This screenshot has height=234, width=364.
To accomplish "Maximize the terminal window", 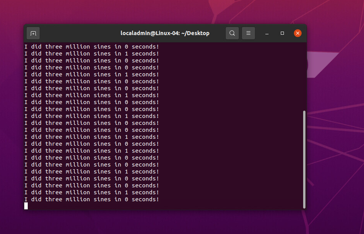I will (x=282, y=33).
